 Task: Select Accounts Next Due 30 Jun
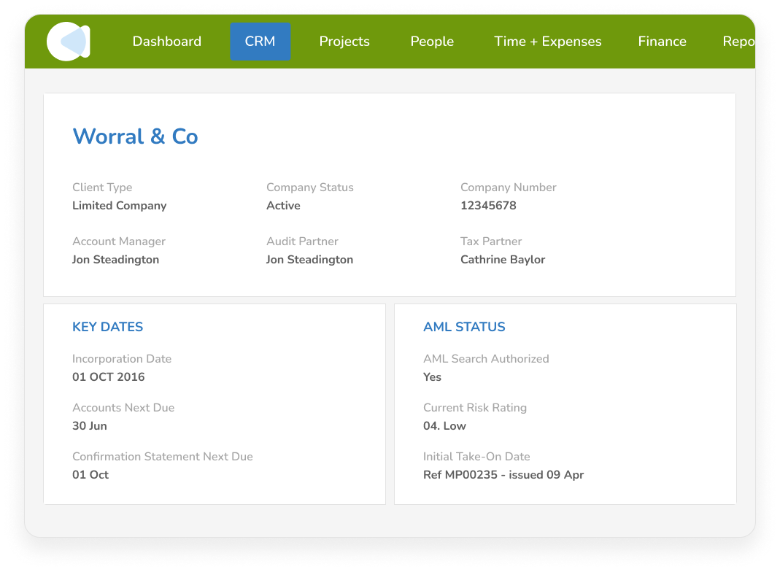[89, 425]
